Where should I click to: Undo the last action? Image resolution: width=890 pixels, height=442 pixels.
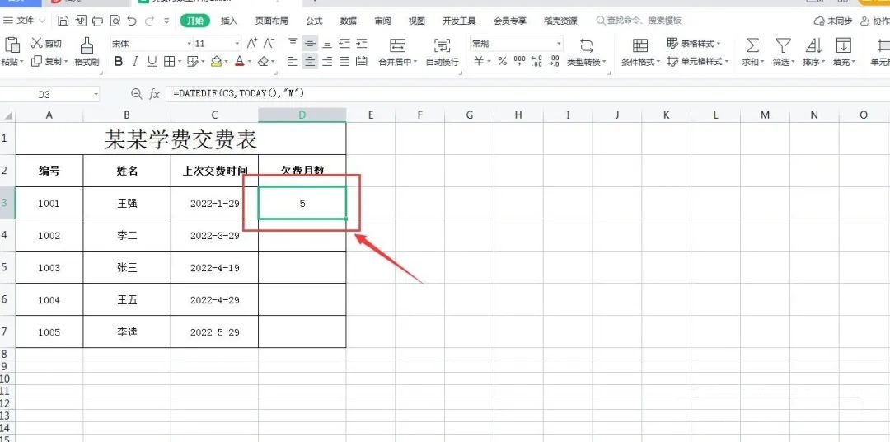pos(132,21)
